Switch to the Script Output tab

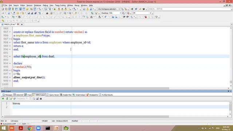pos(79,95)
